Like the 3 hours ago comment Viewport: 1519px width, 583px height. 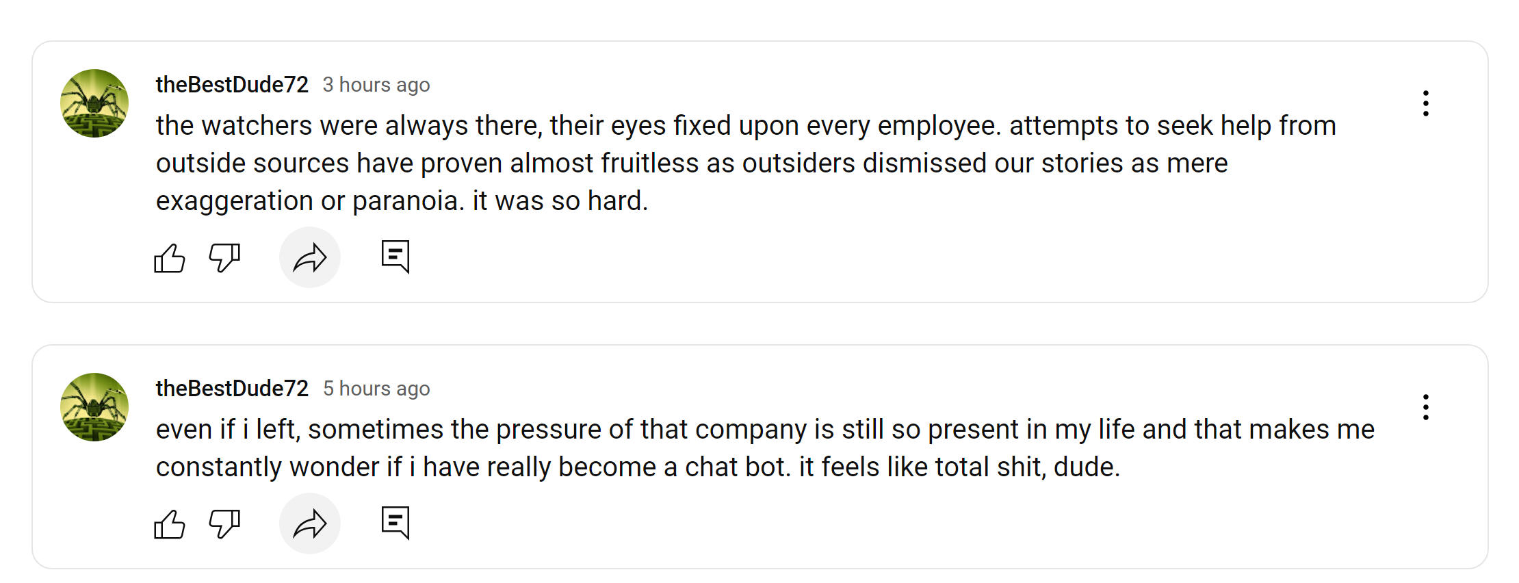pos(170,258)
